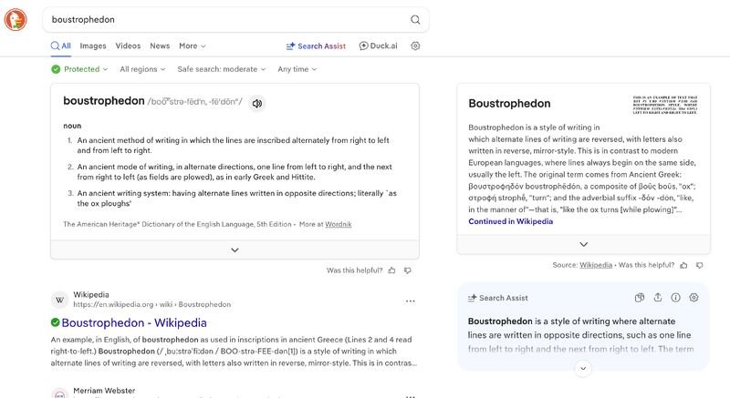This screenshot has width=730, height=398.
Task: Open the Wordnik dictionary link
Action: point(338,224)
